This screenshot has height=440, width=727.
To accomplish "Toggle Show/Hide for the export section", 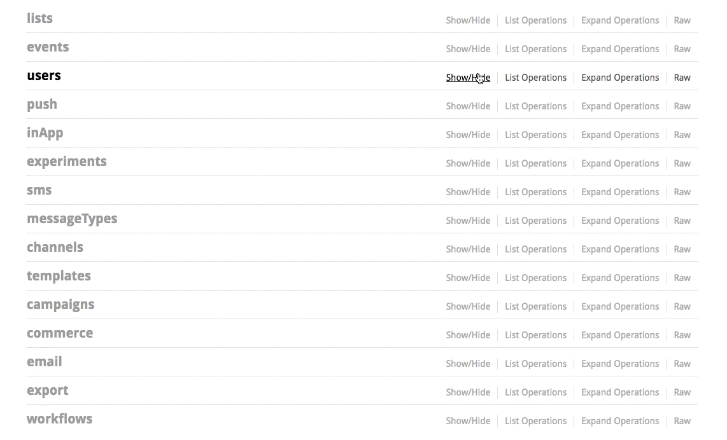I will click(x=468, y=392).
